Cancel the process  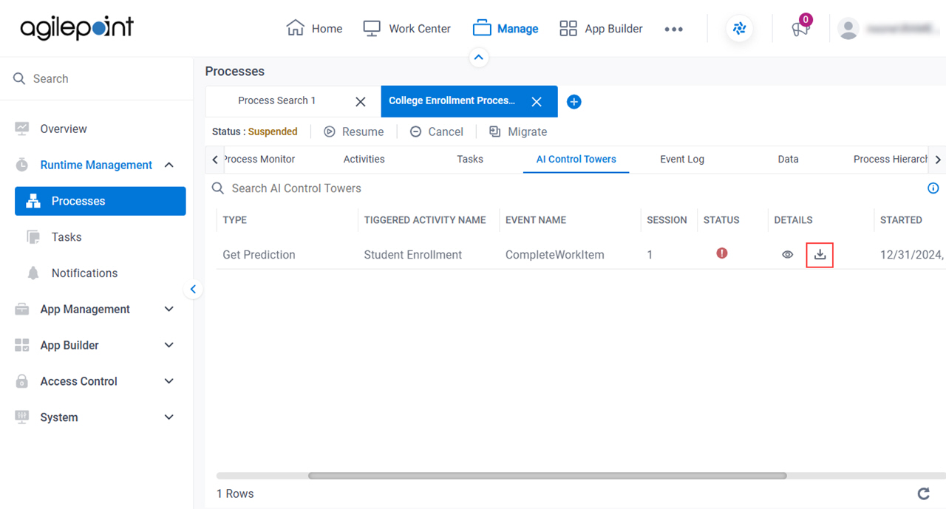click(x=437, y=131)
